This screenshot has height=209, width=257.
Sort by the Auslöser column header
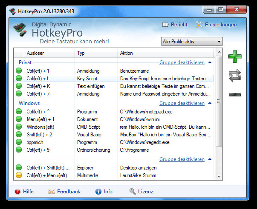point(49,53)
